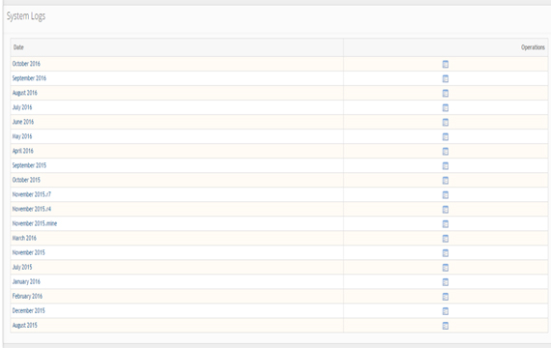This screenshot has width=551, height=348.
Task: Click the operations icon for June 2016
Action: [x=446, y=123]
